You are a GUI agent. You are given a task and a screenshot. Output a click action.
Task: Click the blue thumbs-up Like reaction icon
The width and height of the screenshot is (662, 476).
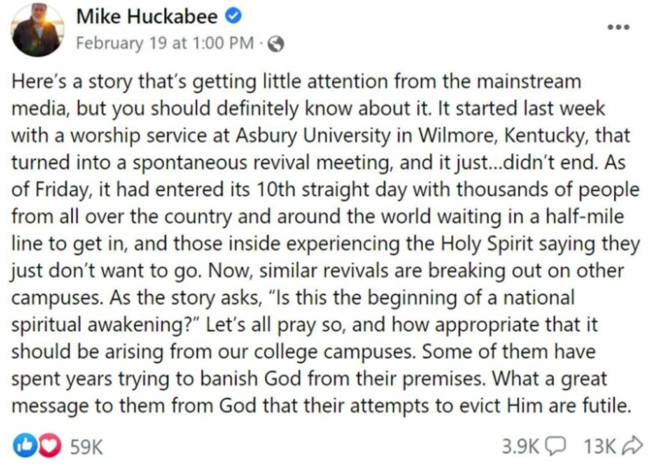tap(23, 446)
